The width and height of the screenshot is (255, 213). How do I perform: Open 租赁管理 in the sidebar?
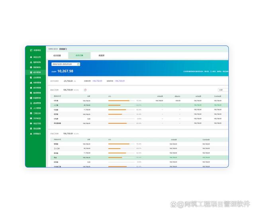coord(35,93)
